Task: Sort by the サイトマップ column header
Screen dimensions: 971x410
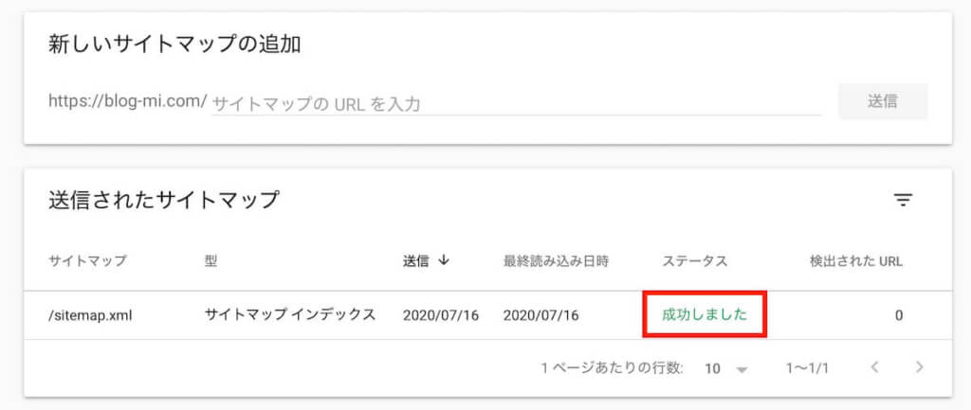Action: point(87,261)
